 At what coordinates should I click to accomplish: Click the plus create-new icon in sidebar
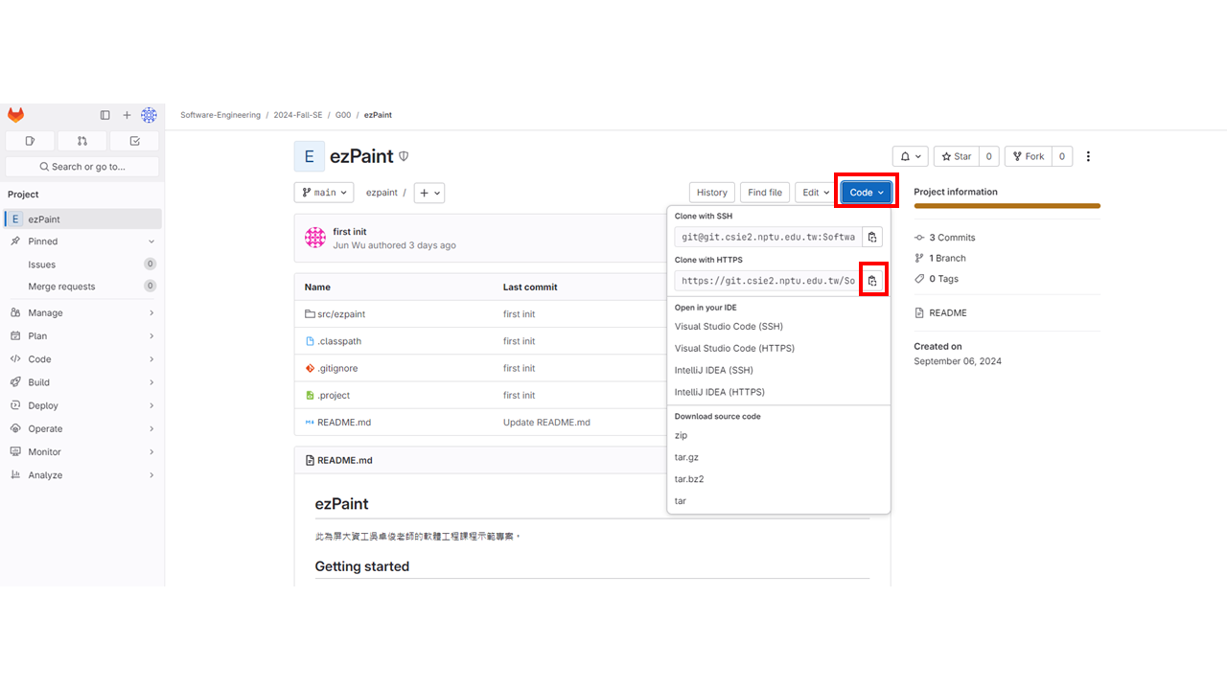point(127,115)
